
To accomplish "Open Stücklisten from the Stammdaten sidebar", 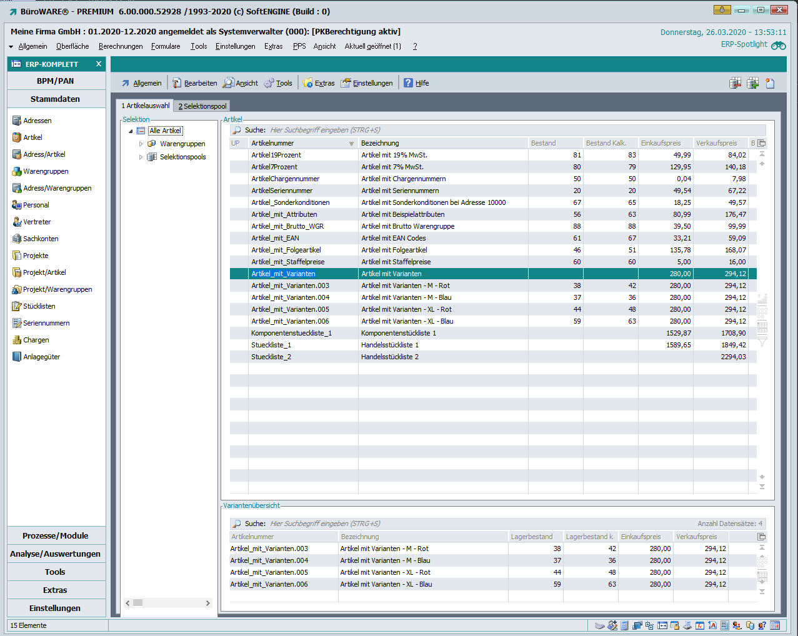I will pos(39,306).
